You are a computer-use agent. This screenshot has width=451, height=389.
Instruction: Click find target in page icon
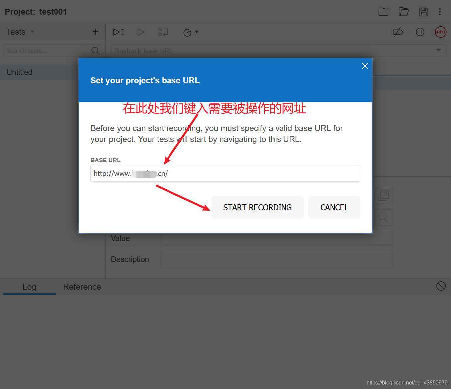384,217
